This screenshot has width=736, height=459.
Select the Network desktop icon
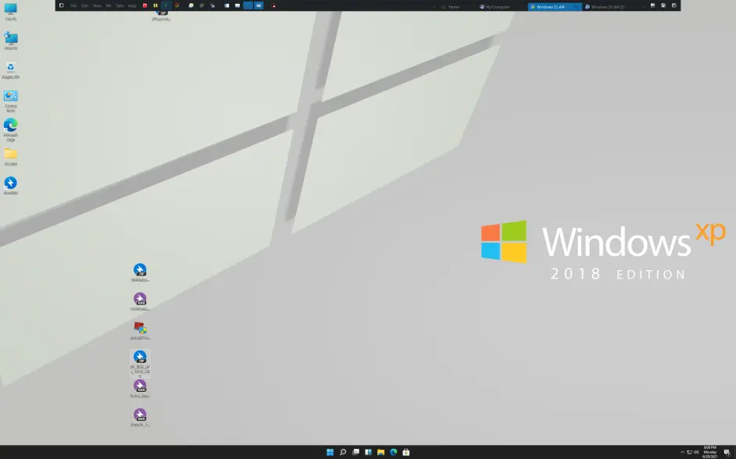click(10, 41)
